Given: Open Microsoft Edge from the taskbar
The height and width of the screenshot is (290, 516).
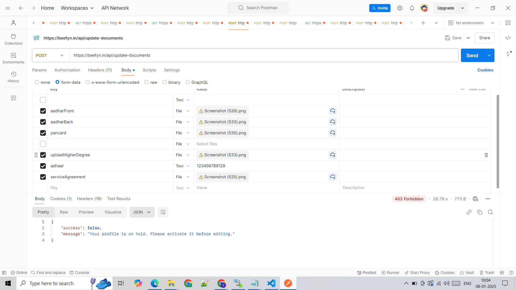Looking at the screenshot, I should pyautogui.click(x=155, y=283).
